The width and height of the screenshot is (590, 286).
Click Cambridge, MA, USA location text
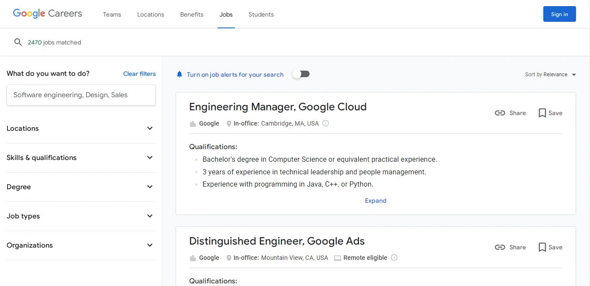point(290,123)
